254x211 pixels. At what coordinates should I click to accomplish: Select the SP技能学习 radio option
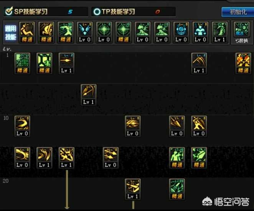click(x=26, y=11)
